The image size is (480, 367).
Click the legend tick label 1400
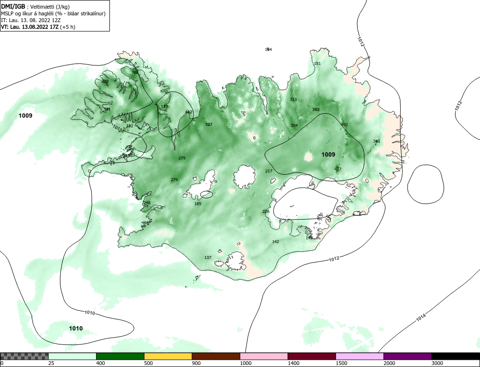point(293,363)
